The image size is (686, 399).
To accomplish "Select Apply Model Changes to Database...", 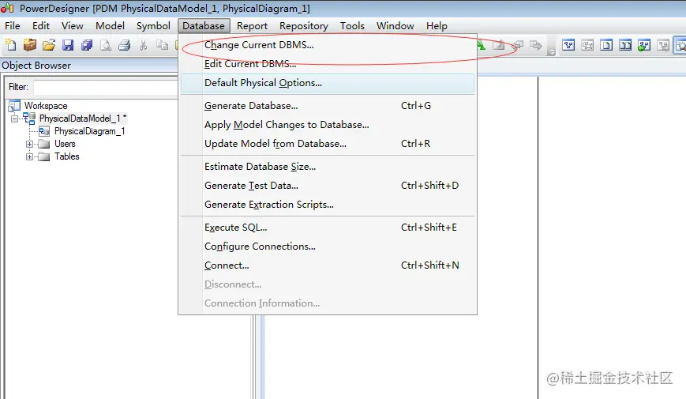I will point(328,125).
